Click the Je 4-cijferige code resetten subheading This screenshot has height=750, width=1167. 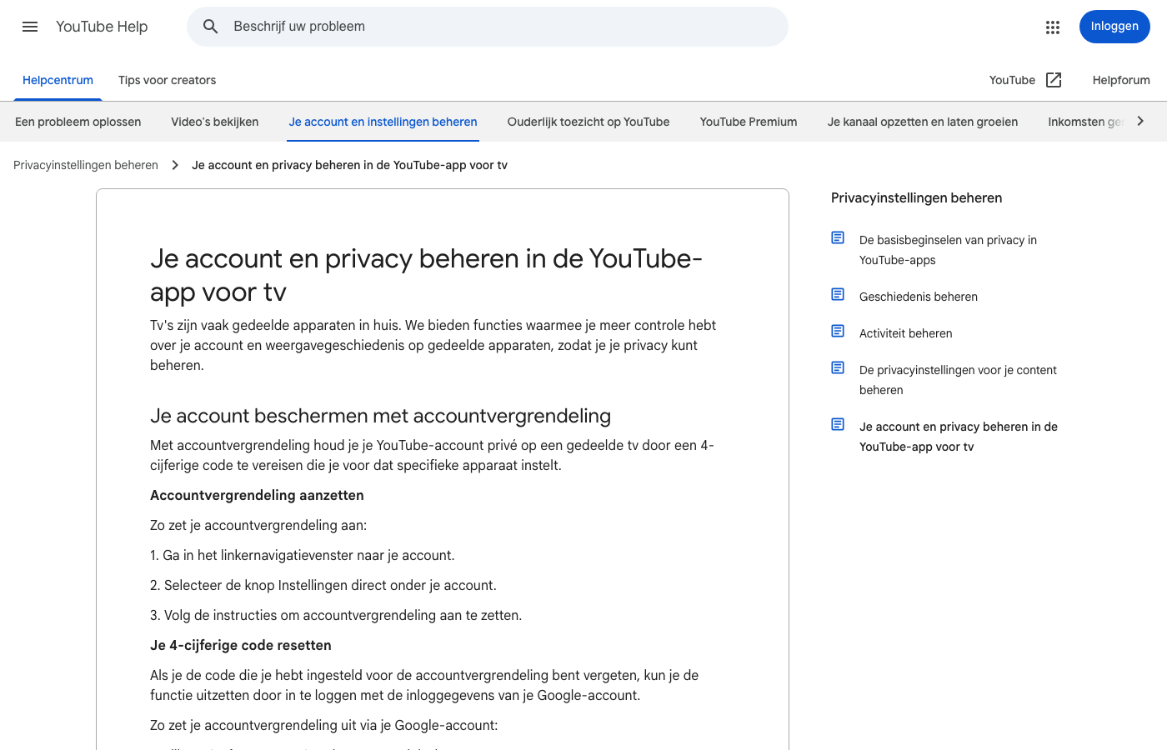point(241,645)
